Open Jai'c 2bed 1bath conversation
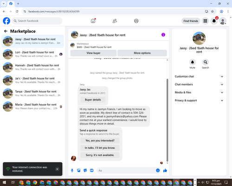The image size is (232, 186). pyautogui.click(x=32, y=80)
